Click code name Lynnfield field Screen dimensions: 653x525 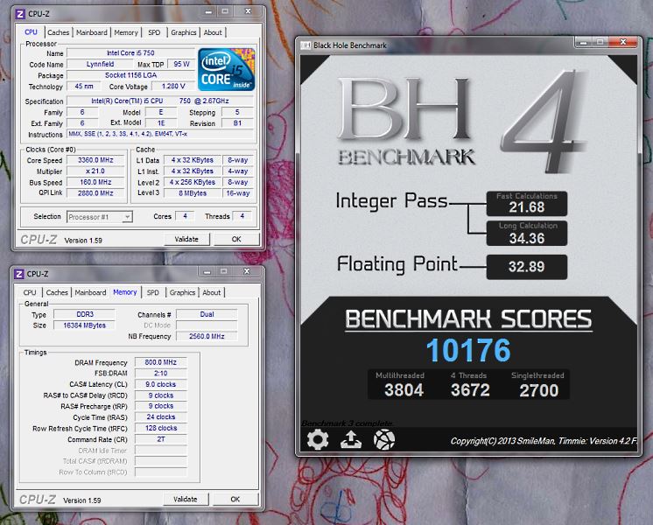tap(101, 64)
